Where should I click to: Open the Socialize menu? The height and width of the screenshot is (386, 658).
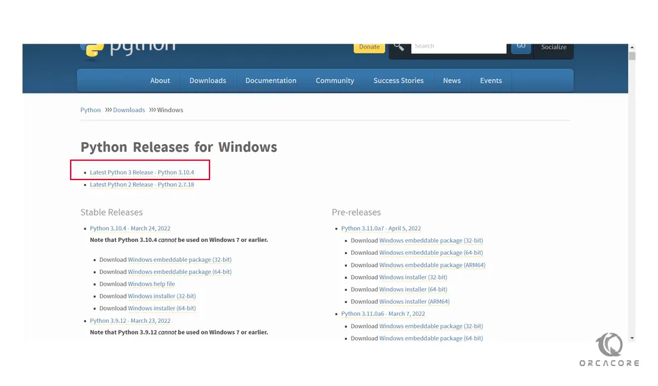point(553,48)
